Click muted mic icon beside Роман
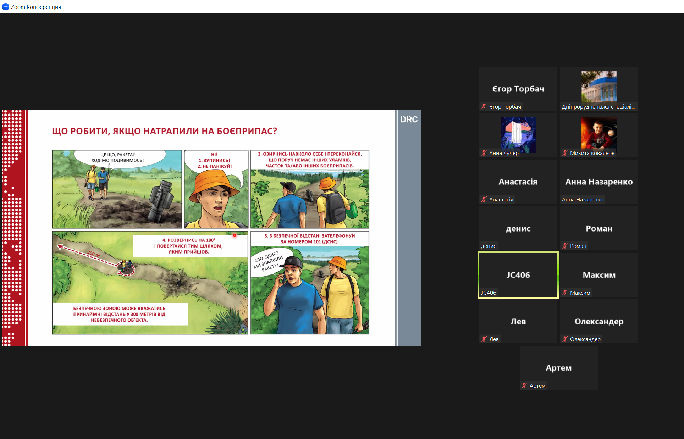 (x=565, y=246)
